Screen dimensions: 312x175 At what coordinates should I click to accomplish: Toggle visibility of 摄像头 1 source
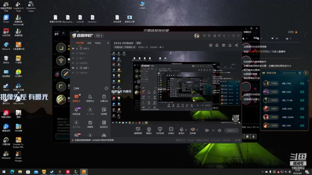(73, 53)
